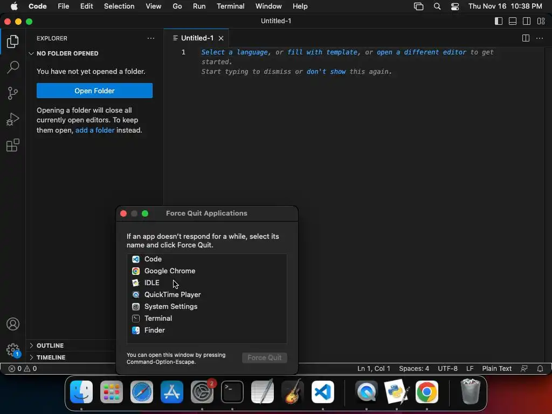Open the Source Control view

click(13, 93)
